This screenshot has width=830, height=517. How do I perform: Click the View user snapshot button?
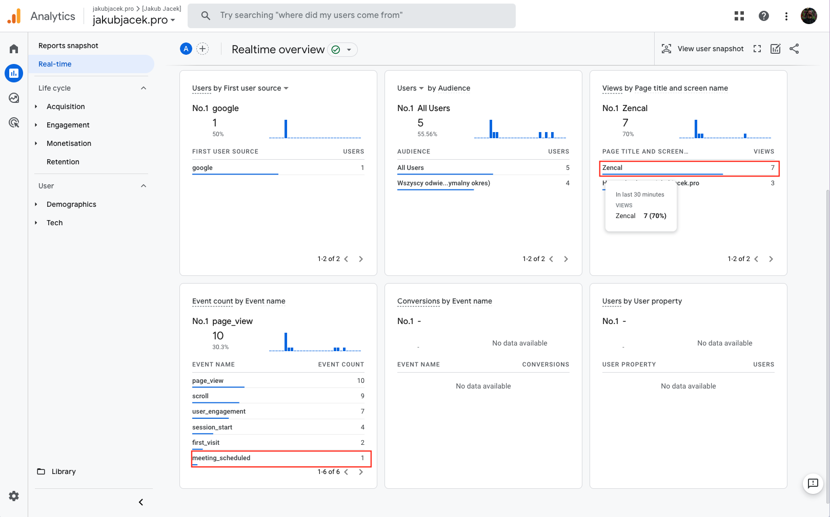coord(703,49)
